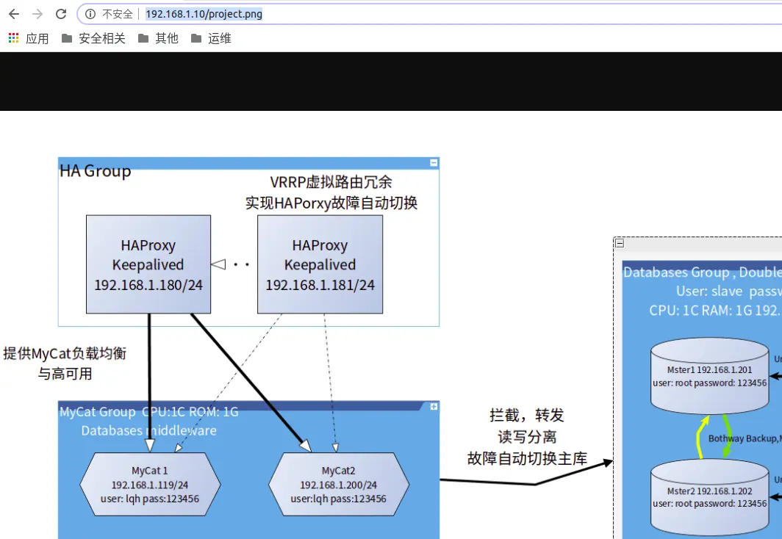Screen dimensions: 782x539
Task: Click the MyCat Group CPU:1C ROM: 1G title
Action: 149,411
